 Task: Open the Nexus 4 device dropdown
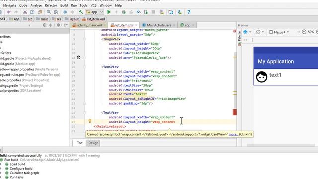point(279,32)
